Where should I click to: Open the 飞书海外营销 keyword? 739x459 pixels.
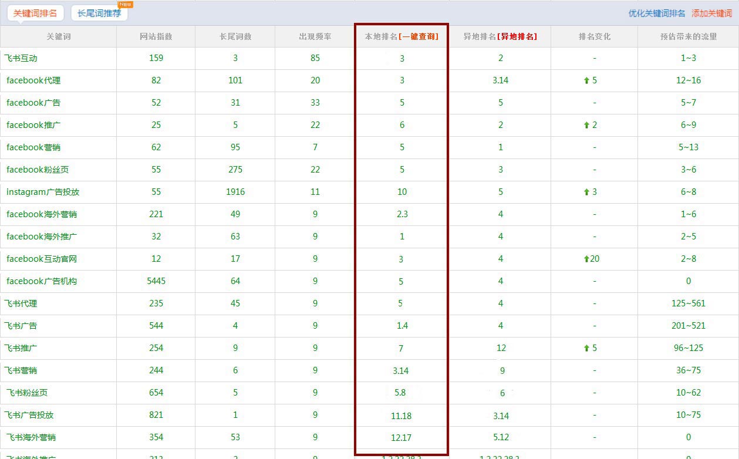(x=31, y=437)
